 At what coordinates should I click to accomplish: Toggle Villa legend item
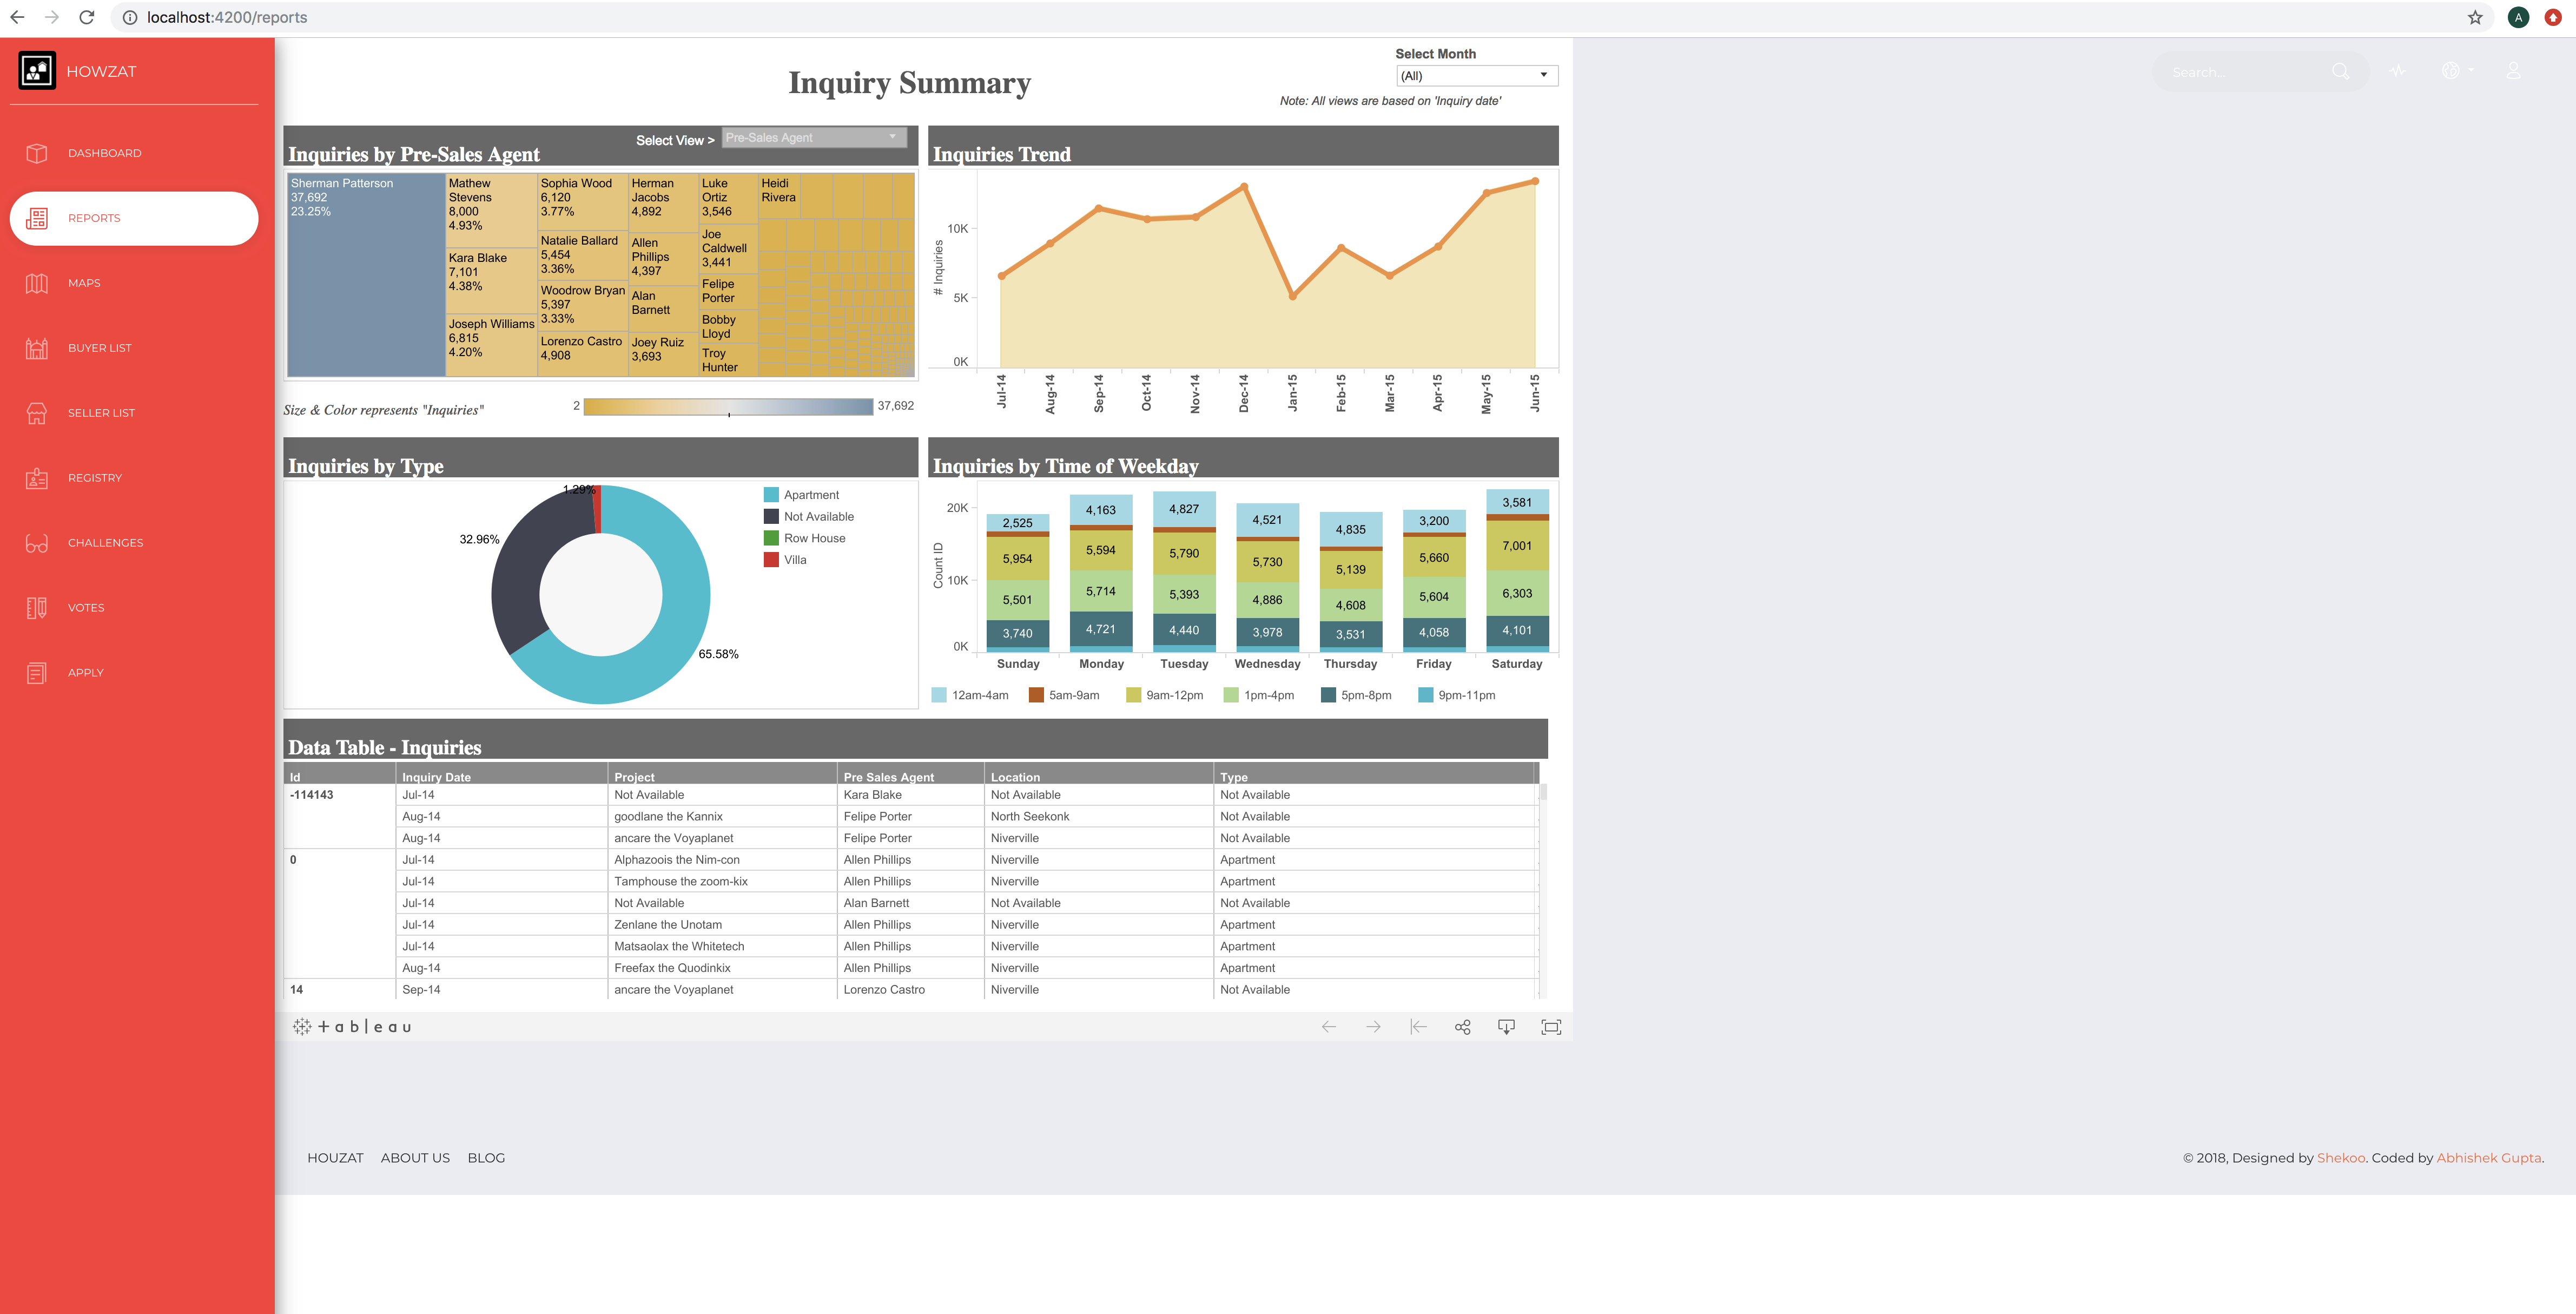[x=794, y=561]
